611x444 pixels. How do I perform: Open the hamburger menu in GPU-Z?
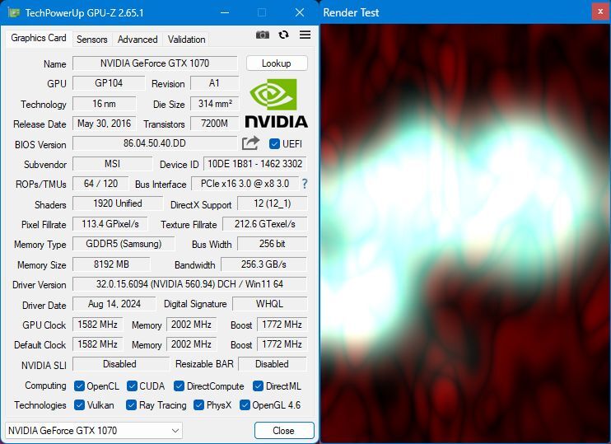coord(305,35)
